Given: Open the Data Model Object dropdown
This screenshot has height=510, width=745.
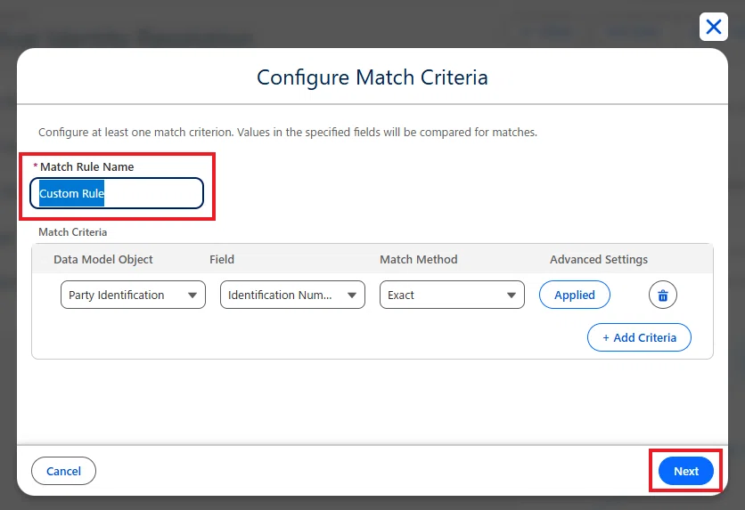Looking at the screenshot, I should [x=133, y=295].
